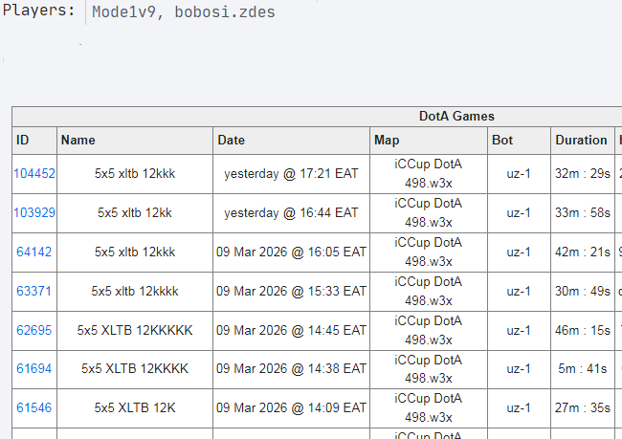Click the ID column header

pos(23,140)
